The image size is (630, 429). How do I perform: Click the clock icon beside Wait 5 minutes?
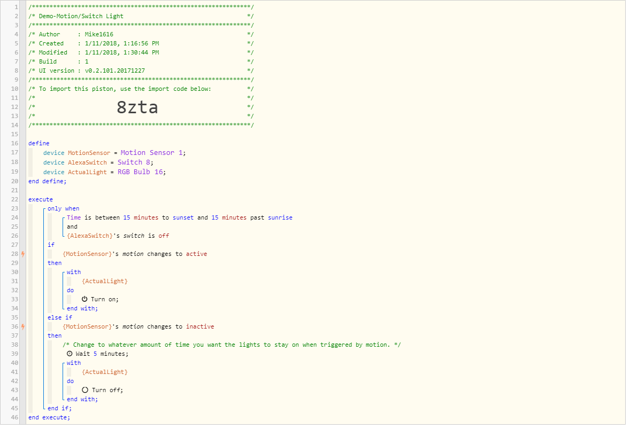tap(70, 354)
